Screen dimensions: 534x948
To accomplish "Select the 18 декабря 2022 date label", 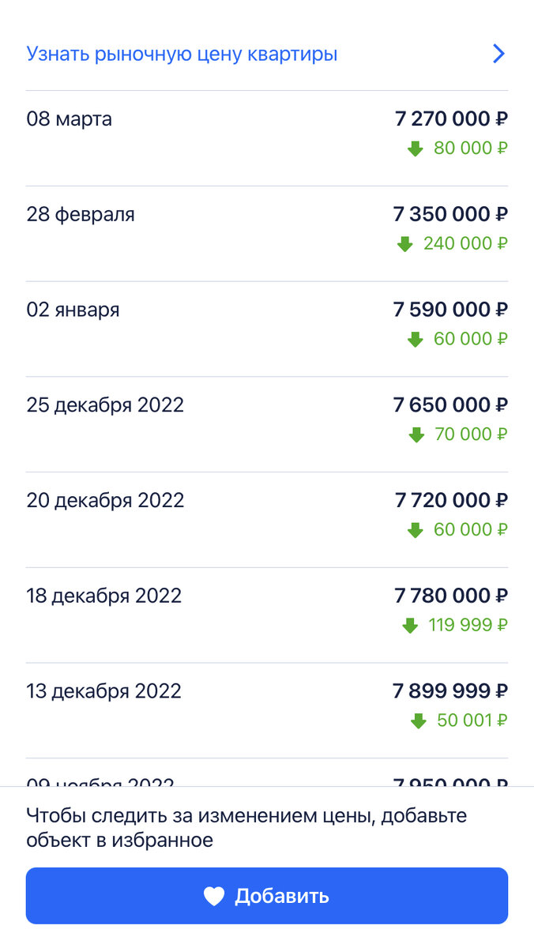I will pos(104,596).
